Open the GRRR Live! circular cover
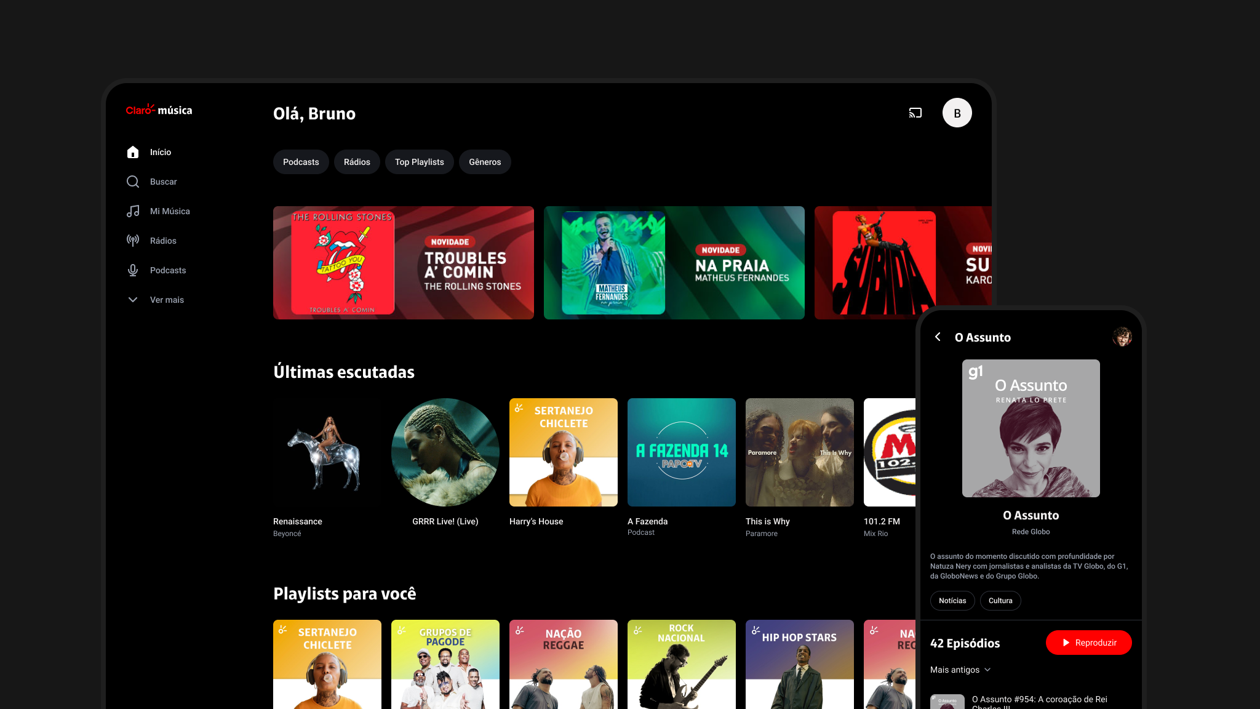The height and width of the screenshot is (709, 1260). [x=445, y=452]
